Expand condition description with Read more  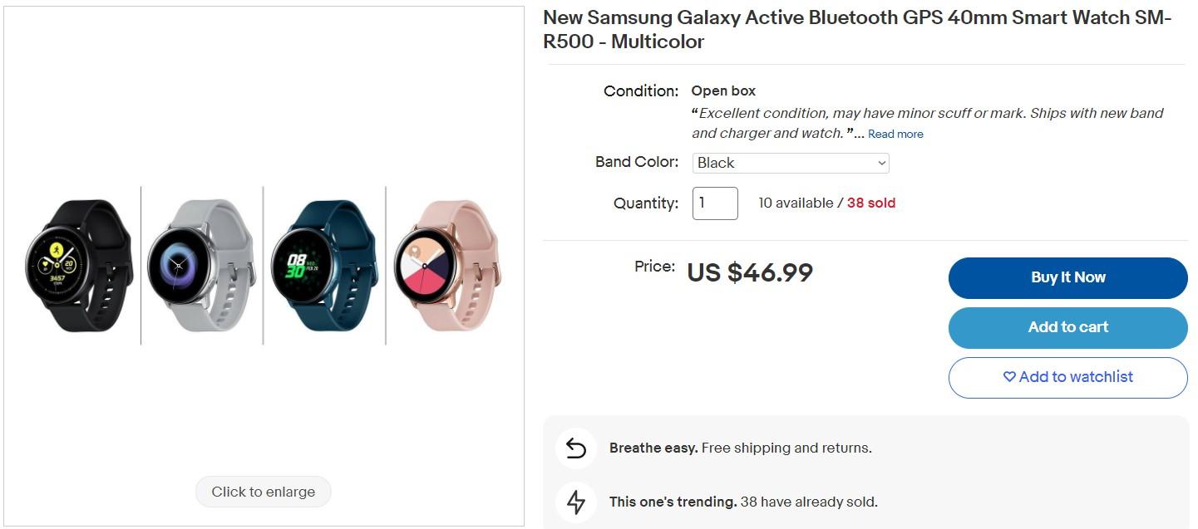(x=895, y=135)
